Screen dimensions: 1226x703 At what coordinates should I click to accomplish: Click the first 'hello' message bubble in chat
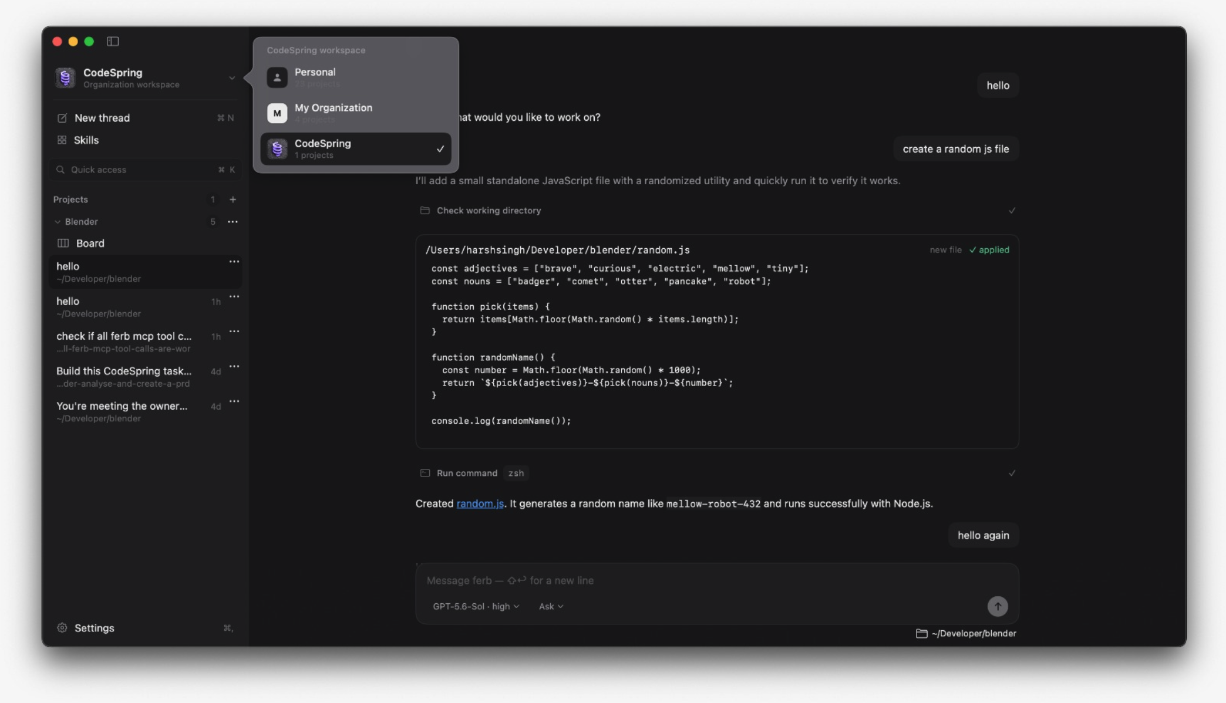pos(998,86)
